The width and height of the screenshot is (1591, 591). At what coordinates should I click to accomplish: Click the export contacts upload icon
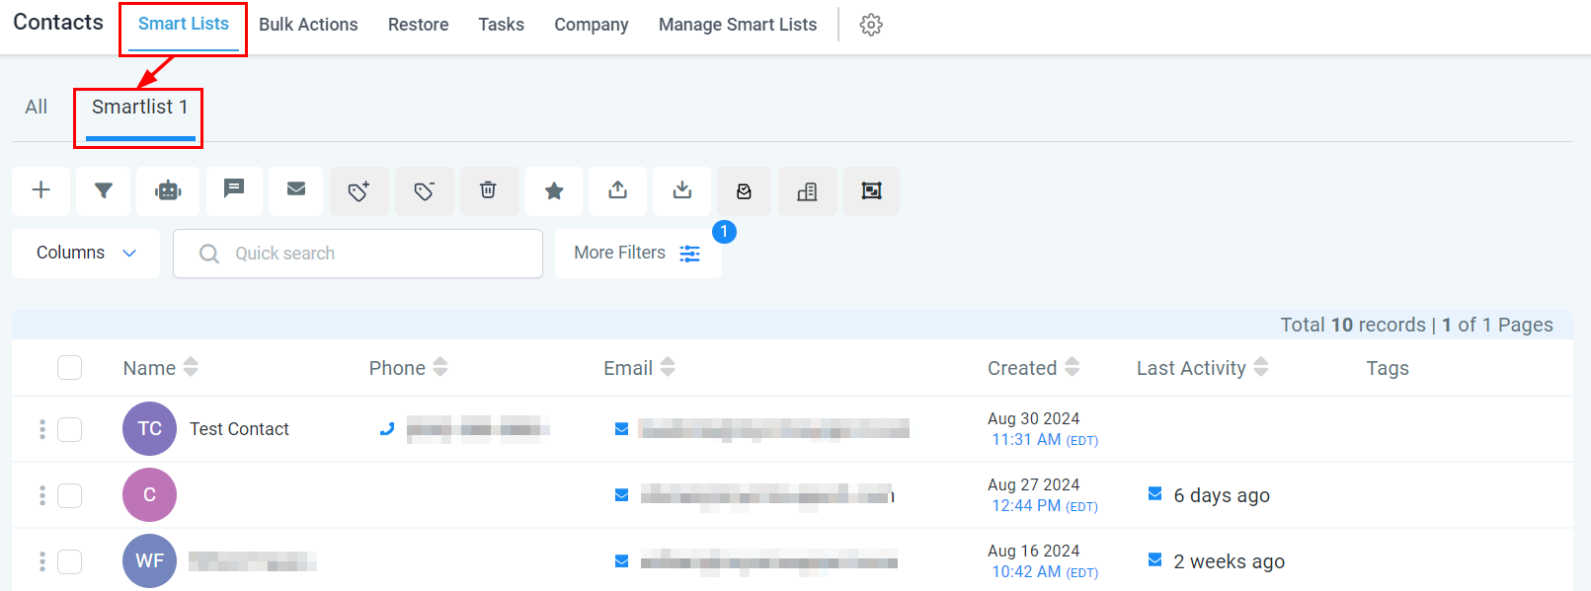click(x=618, y=190)
